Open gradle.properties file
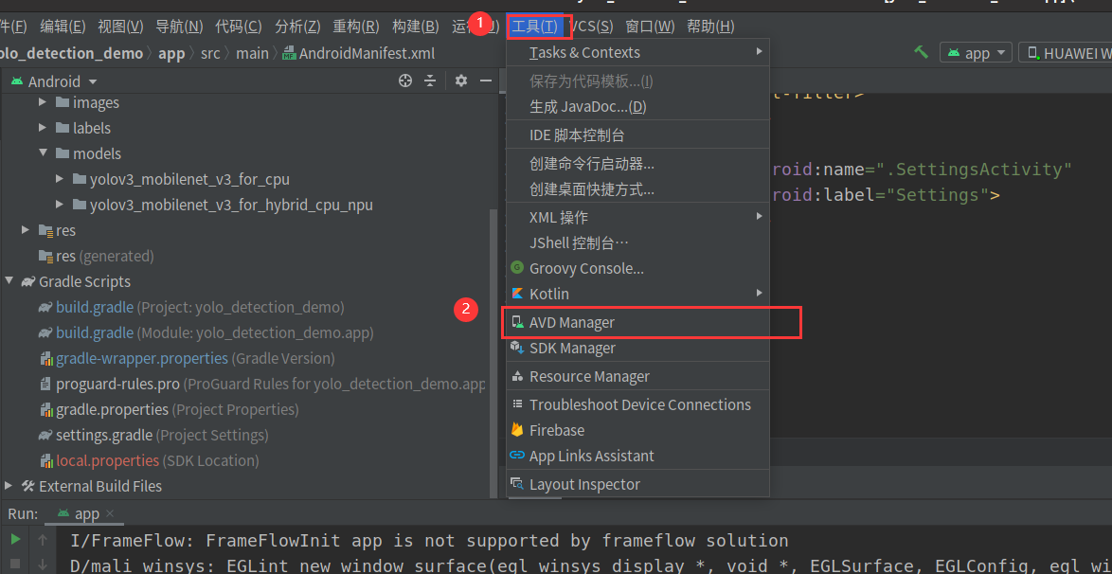Image resolution: width=1112 pixels, height=574 pixels. [169, 409]
